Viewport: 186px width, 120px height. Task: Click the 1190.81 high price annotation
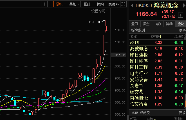[x=94, y=22]
